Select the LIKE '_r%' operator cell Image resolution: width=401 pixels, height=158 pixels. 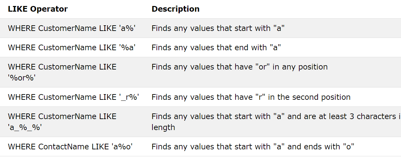[73, 97]
